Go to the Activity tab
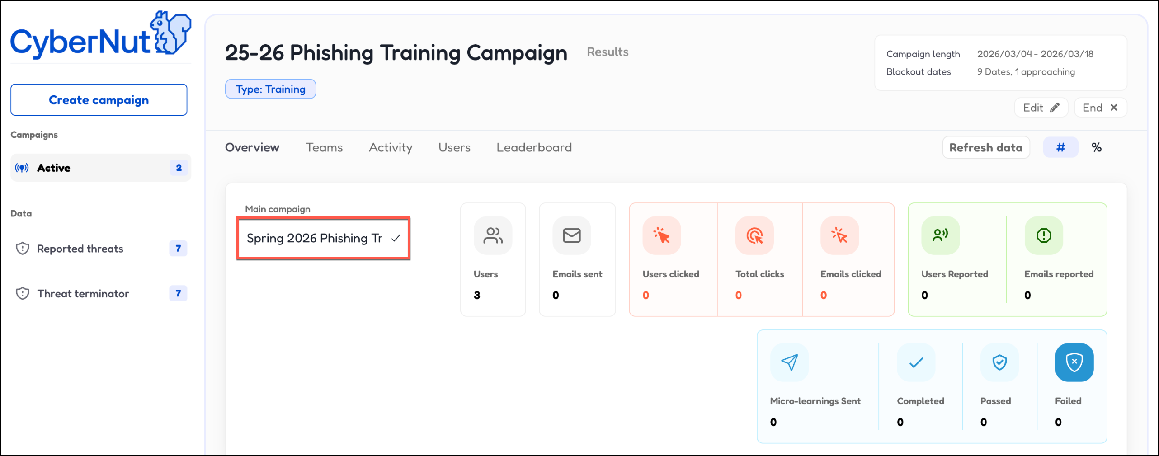The height and width of the screenshot is (456, 1159). click(391, 148)
